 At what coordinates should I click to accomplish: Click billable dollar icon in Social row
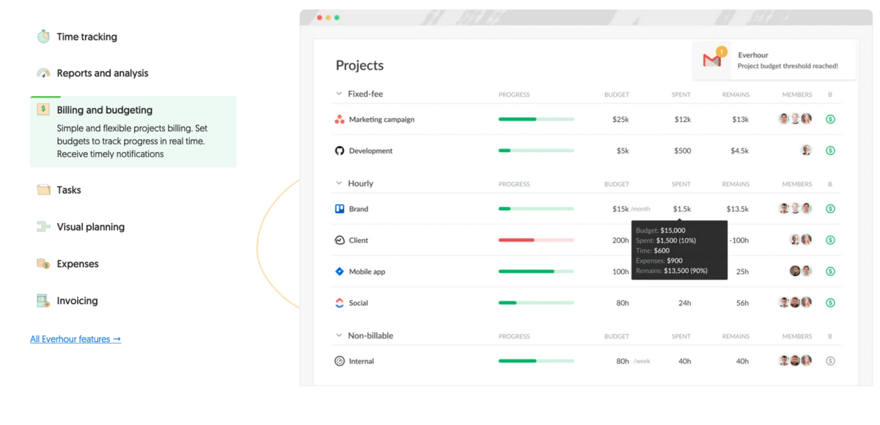click(x=830, y=302)
